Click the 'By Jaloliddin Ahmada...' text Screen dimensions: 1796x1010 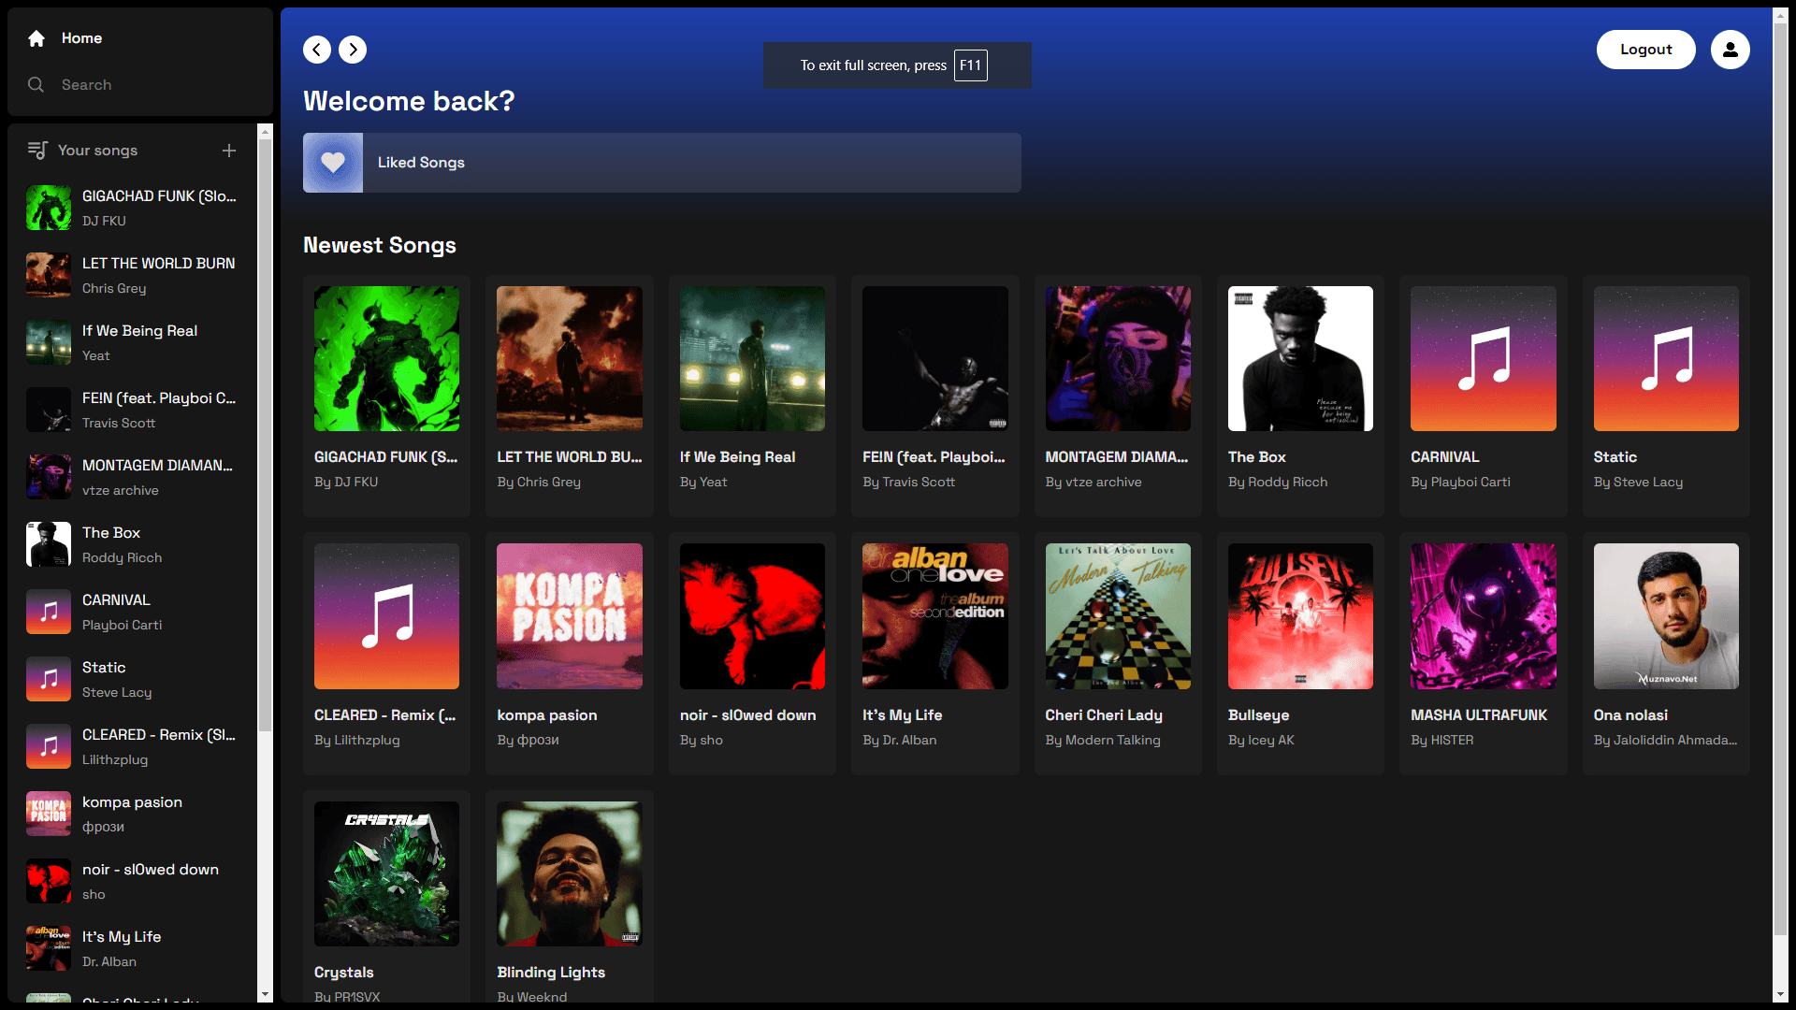(1665, 740)
